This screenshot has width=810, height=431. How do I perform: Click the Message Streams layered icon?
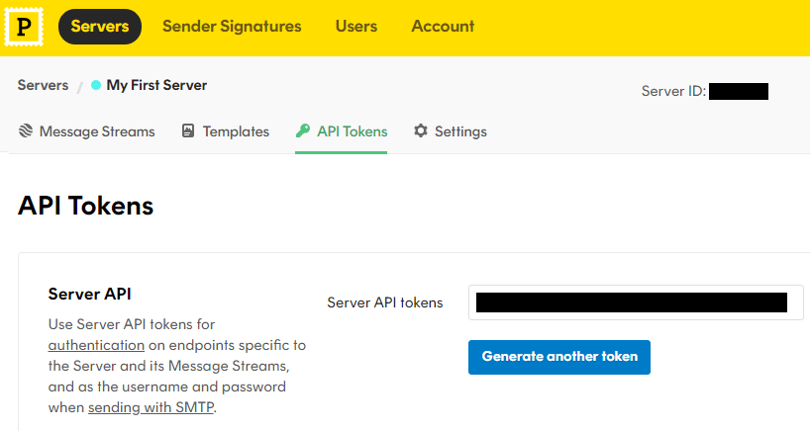coord(26,130)
